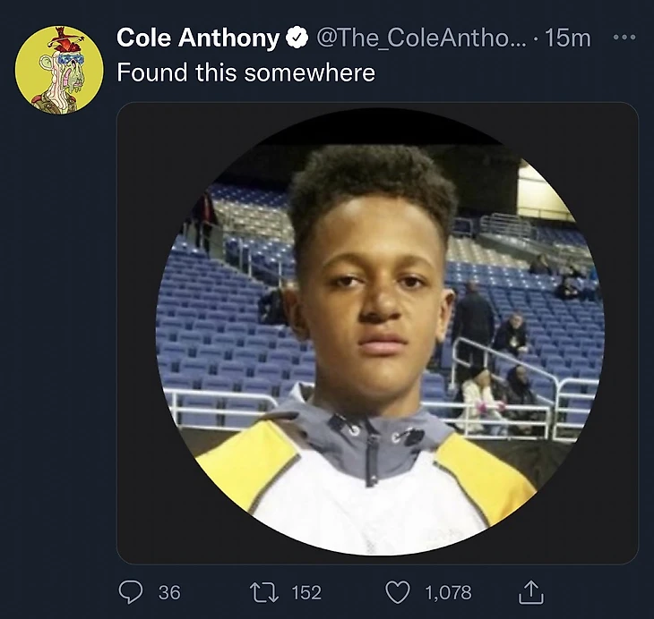Image resolution: width=654 pixels, height=619 pixels.
Task: Like the tweet with the heart icon
Action: point(397,591)
